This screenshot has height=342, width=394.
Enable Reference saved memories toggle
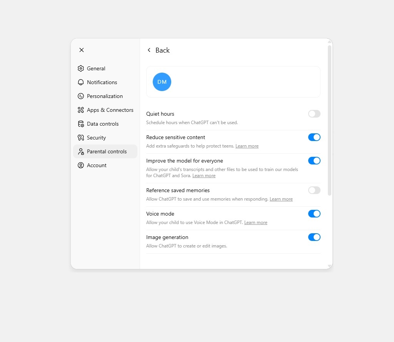pos(314,190)
